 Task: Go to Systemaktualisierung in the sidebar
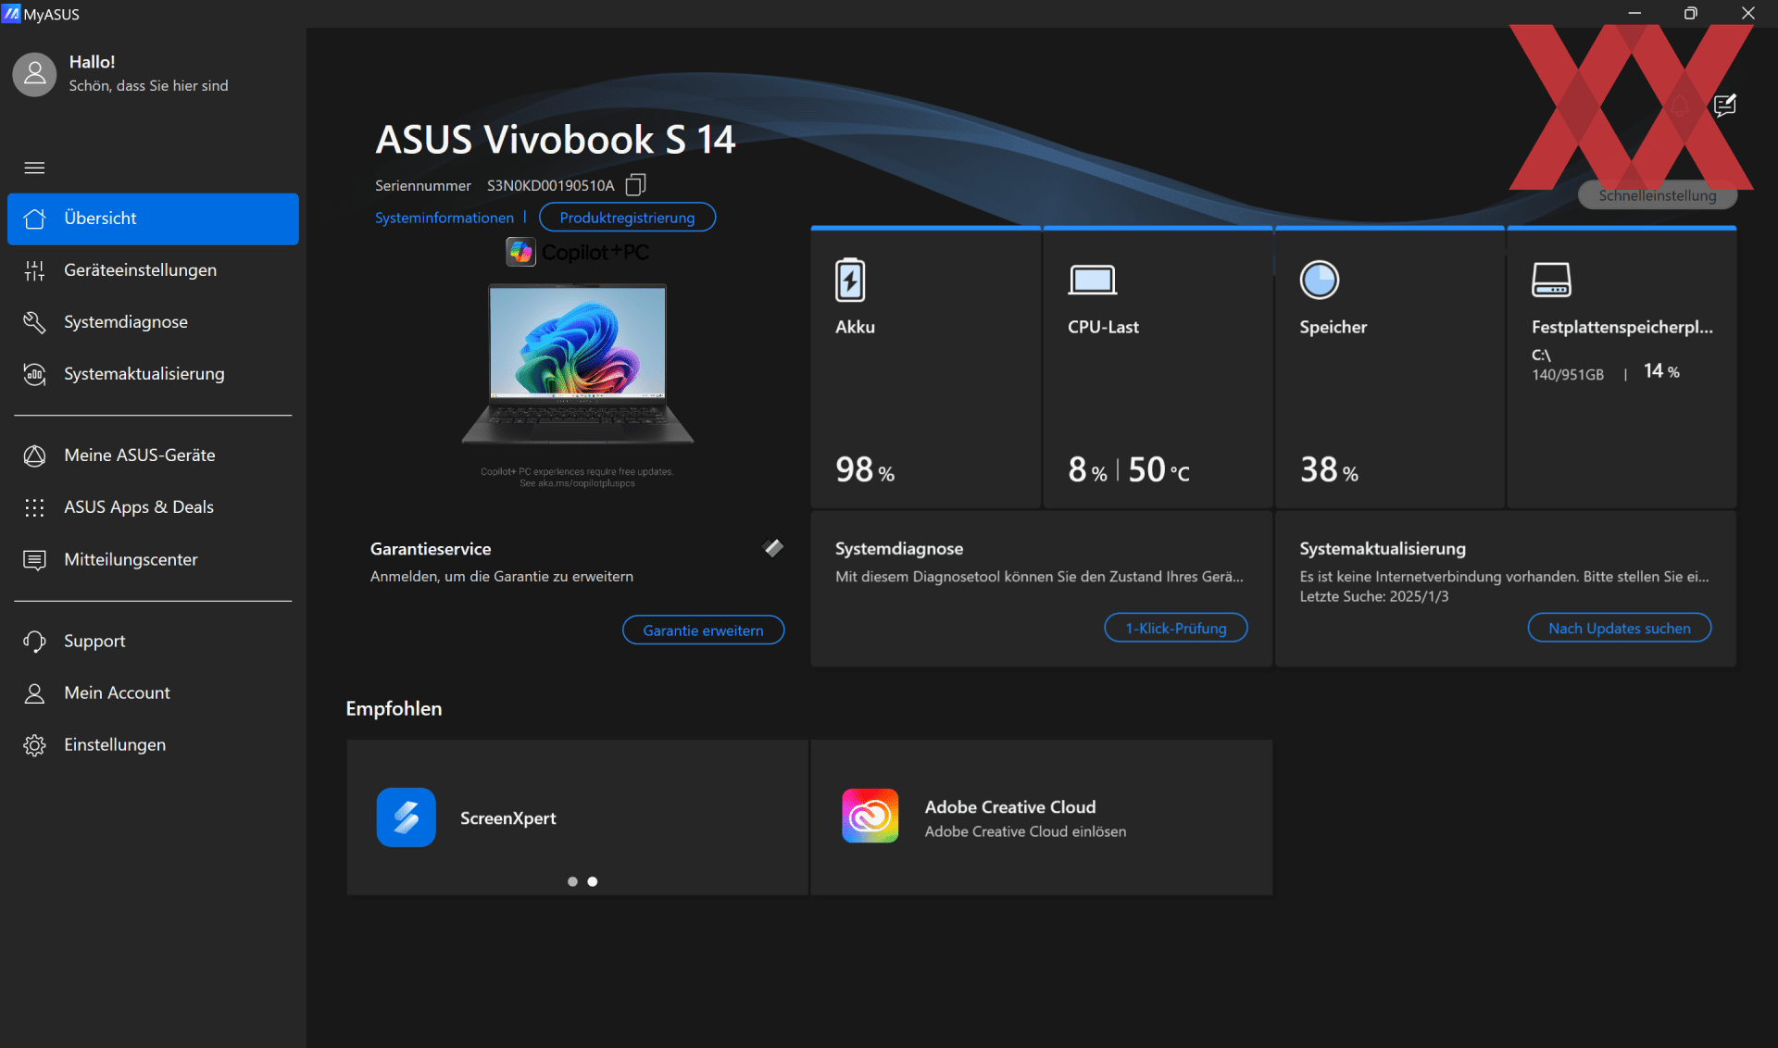click(x=153, y=374)
